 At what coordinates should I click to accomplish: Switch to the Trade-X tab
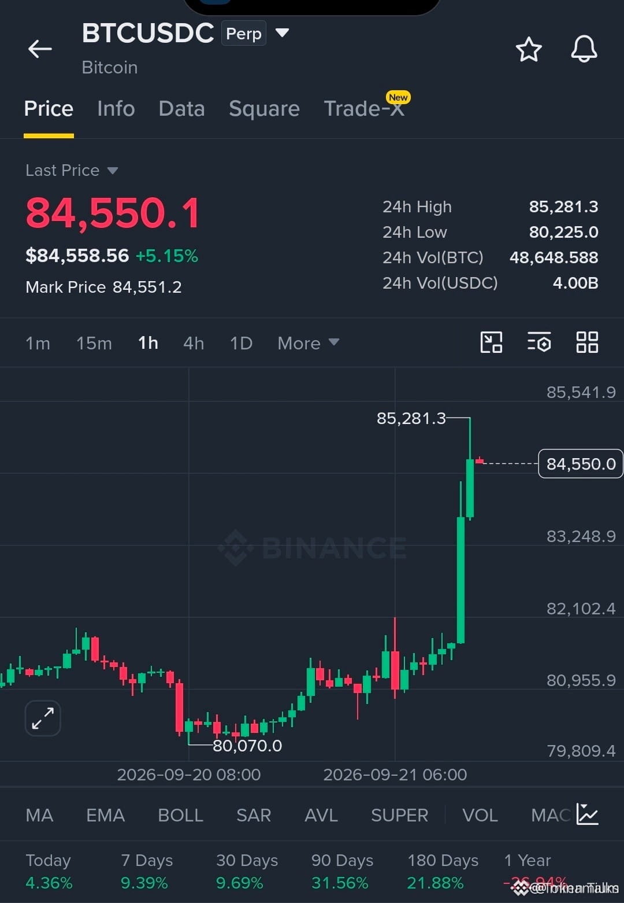click(x=364, y=109)
